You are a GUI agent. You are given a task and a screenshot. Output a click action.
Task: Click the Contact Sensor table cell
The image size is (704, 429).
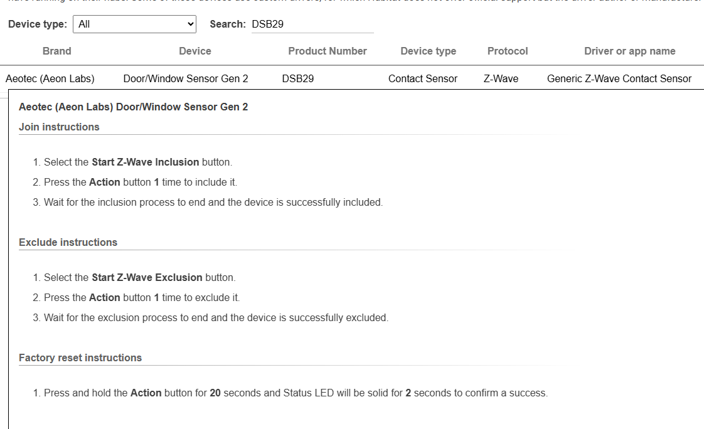[x=423, y=79]
